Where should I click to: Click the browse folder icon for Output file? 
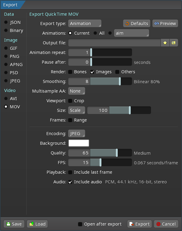pyautogui.click(x=174, y=43)
